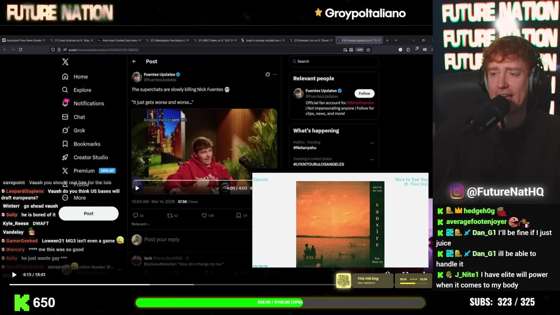
Task: Open Grok from the X sidebar
Action: click(x=73, y=130)
